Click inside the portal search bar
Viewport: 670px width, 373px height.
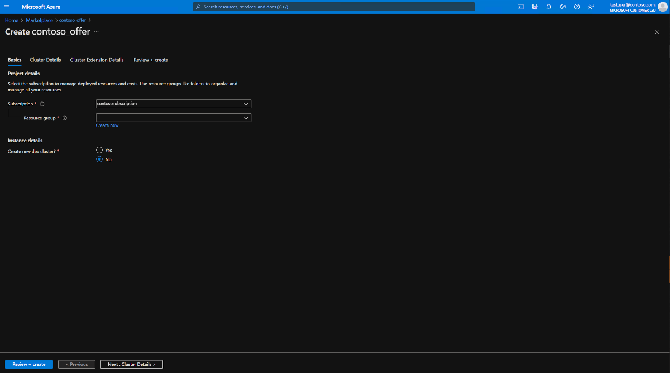coord(333,7)
